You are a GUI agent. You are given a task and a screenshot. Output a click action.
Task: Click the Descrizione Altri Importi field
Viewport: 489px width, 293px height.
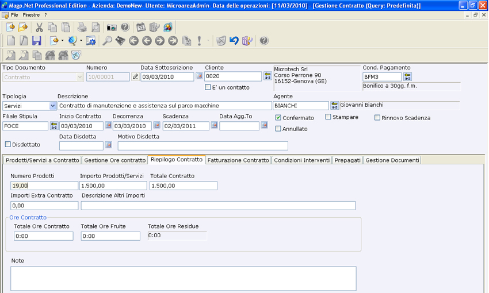(x=218, y=206)
